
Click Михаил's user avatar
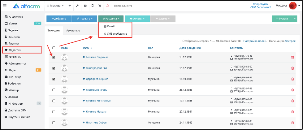pos(293,6)
